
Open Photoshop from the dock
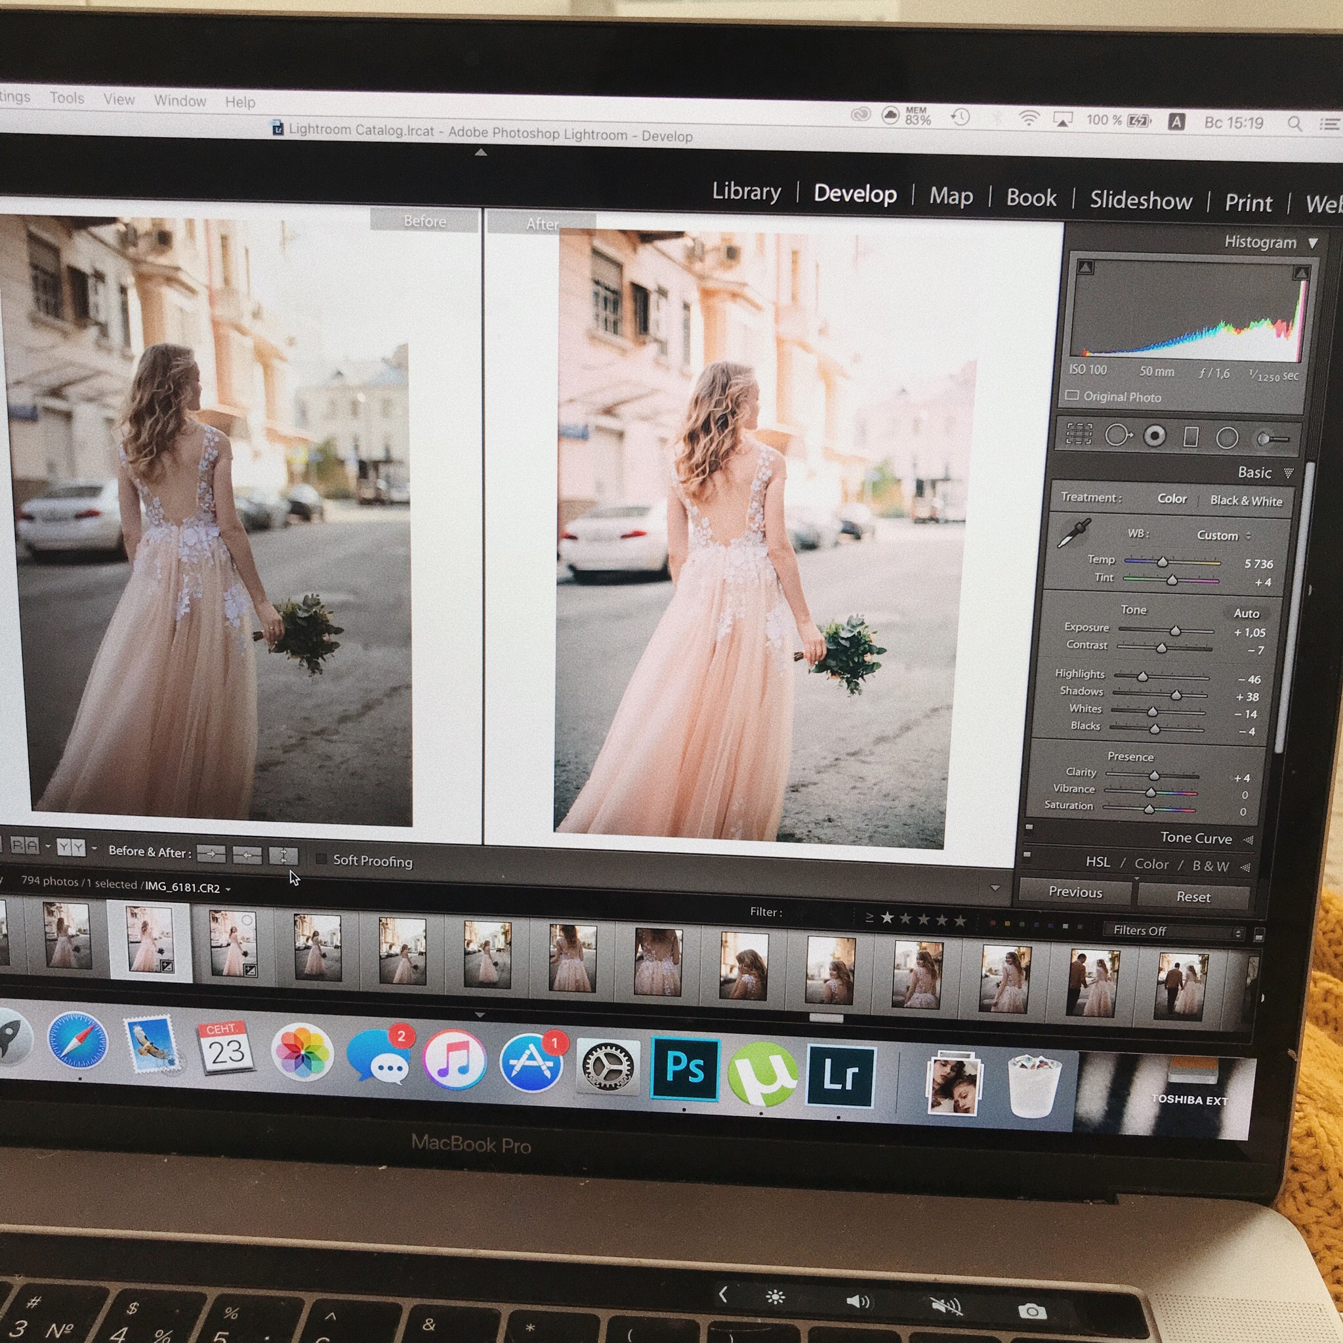click(x=685, y=1070)
